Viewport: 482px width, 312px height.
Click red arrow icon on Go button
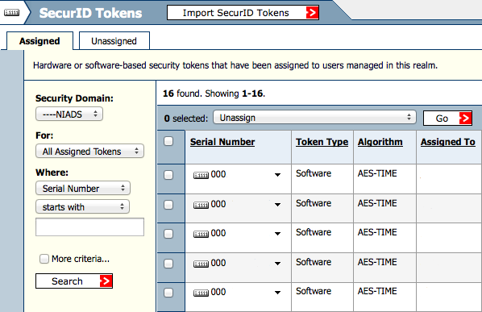tap(465, 119)
